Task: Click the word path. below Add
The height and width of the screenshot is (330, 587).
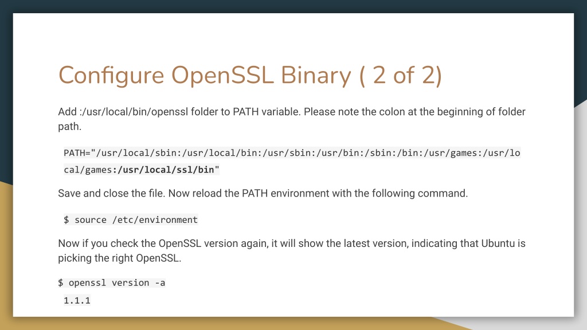Action: point(69,127)
